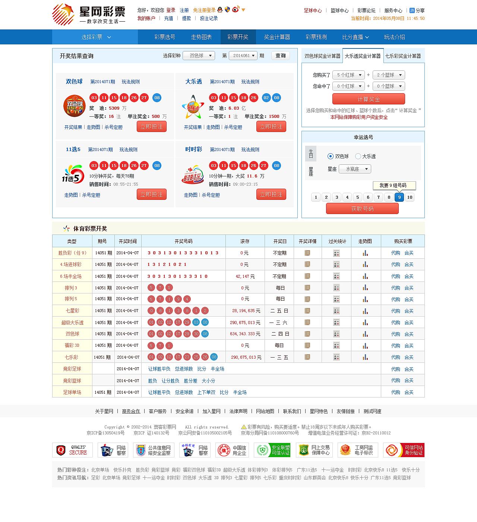Open 开奖详情 icon for 排列3 row
Image resolution: width=477 pixels, height=522 pixels.
tap(307, 288)
